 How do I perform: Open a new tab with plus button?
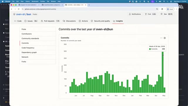click(89, 5)
